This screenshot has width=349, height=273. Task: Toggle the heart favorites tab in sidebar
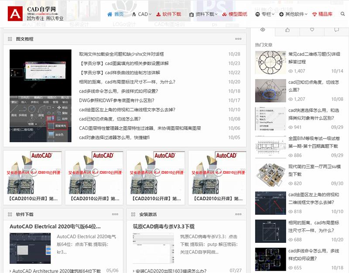pos(312,29)
